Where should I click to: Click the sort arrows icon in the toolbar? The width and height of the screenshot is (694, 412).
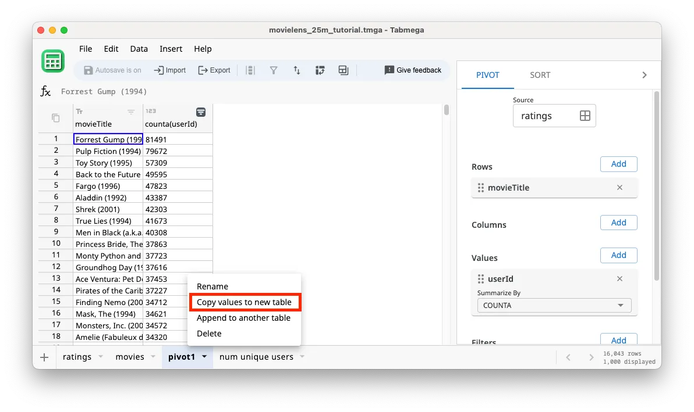pyautogui.click(x=297, y=70)
